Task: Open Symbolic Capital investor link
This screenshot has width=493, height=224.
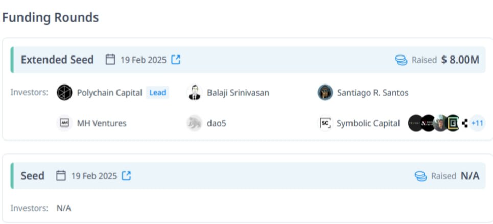Action: coord(368,123)
